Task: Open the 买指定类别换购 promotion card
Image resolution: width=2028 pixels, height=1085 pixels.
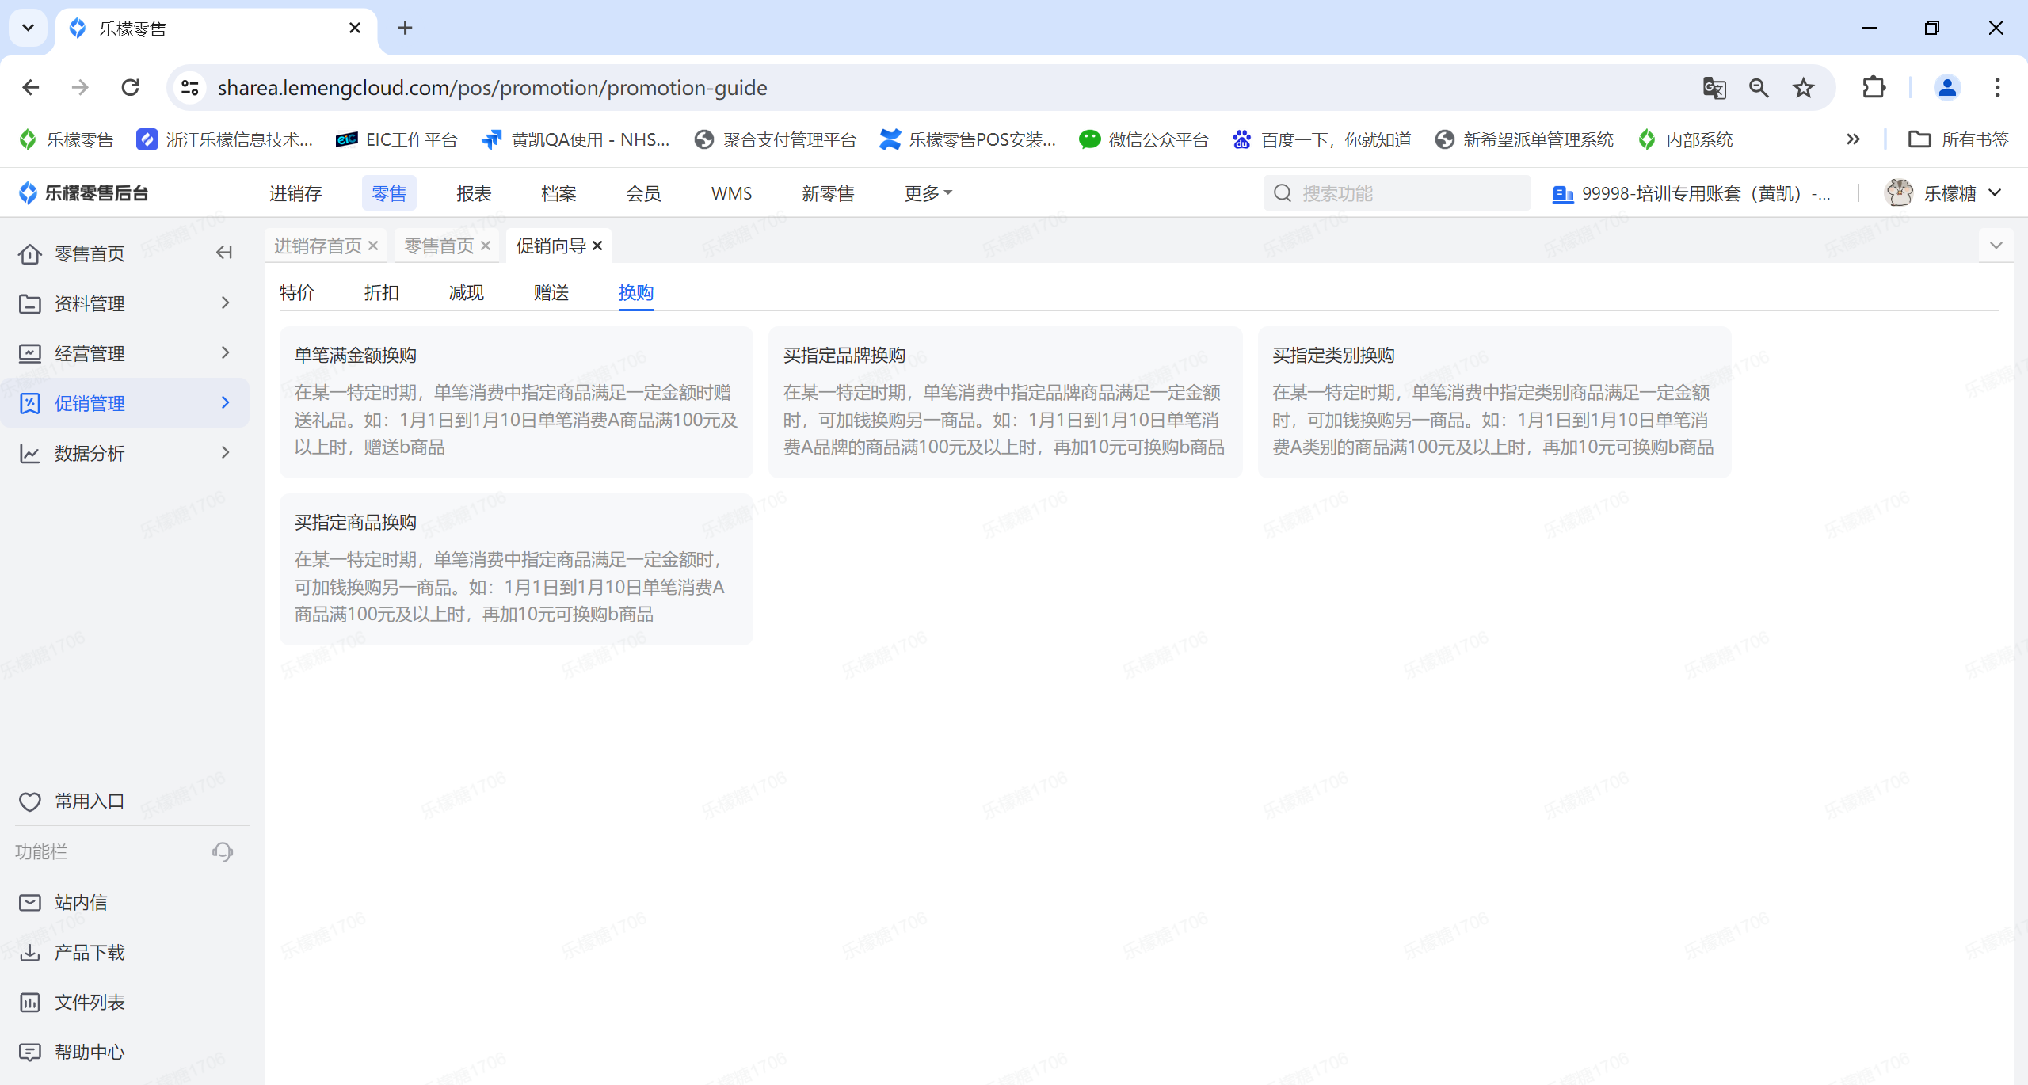Action: tap(1493, 402)
